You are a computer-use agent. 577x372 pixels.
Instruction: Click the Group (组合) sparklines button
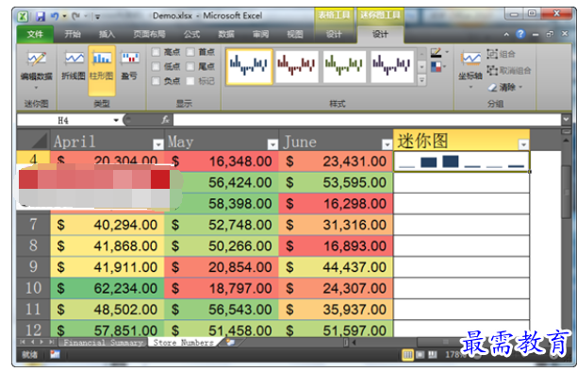[x=501, y=54]
